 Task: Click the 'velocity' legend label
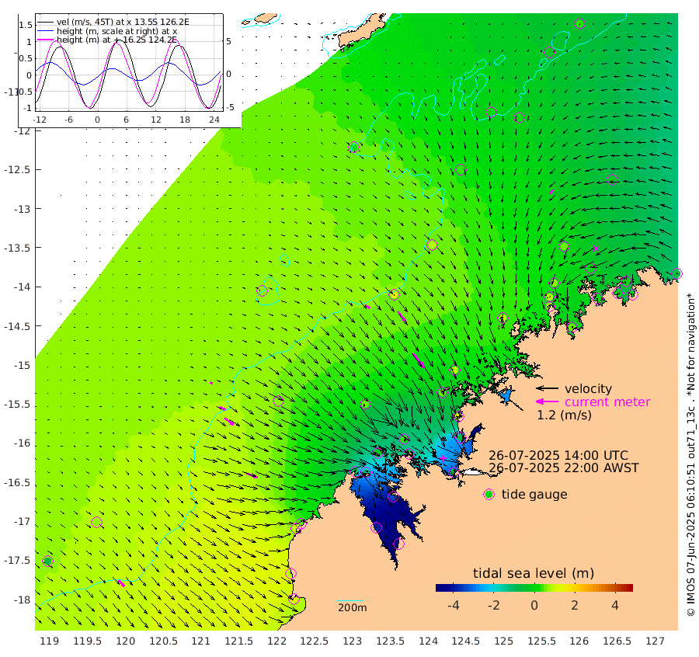pos(588,388)
